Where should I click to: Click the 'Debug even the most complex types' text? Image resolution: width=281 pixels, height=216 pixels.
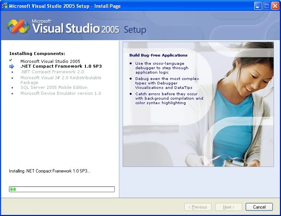pos(167,83)
